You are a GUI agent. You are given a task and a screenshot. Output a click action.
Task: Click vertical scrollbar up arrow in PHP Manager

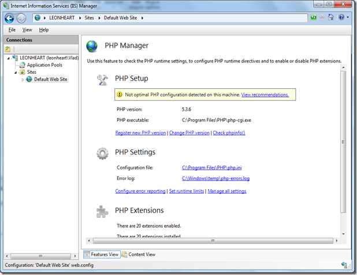(x=343, y=67)
